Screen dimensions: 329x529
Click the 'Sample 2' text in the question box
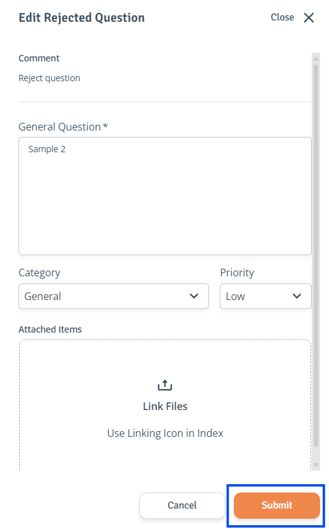[47, 149]
